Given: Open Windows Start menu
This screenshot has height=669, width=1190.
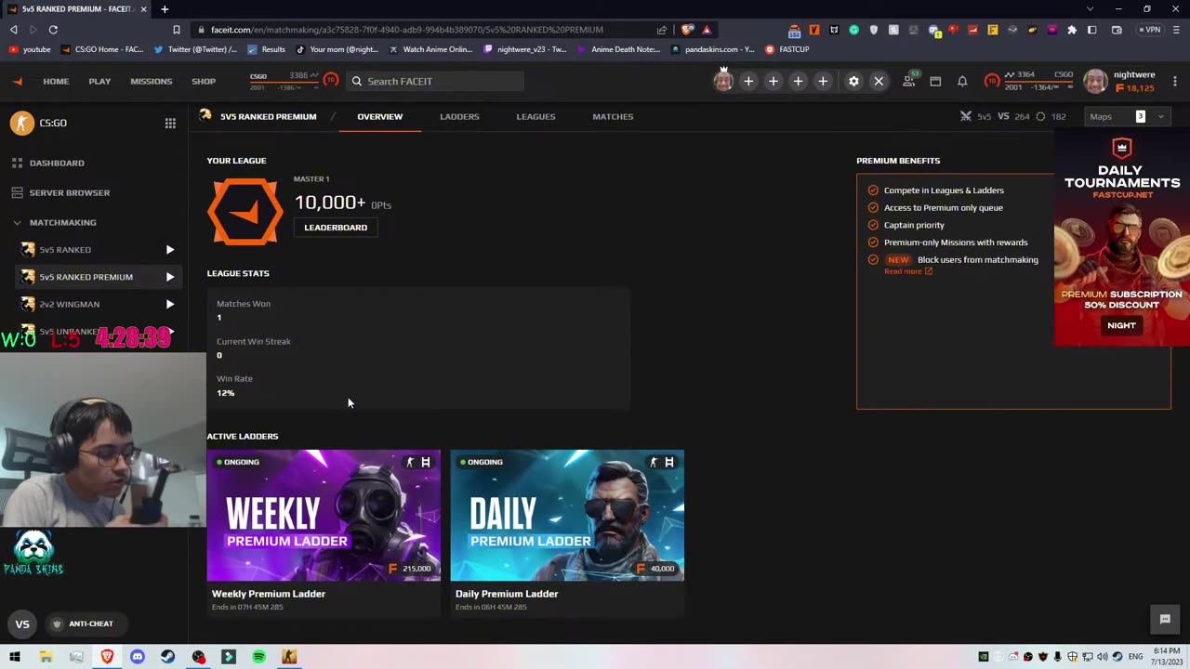Looking at the screenshot, I should click(x=15, y=657).
